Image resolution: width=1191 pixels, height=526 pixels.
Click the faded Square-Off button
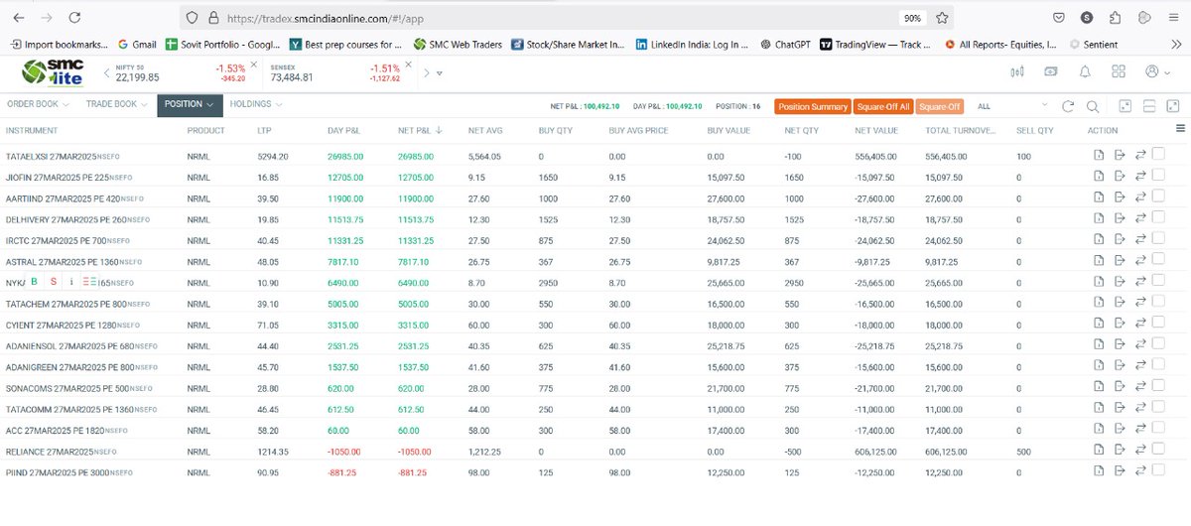[939, 106]
